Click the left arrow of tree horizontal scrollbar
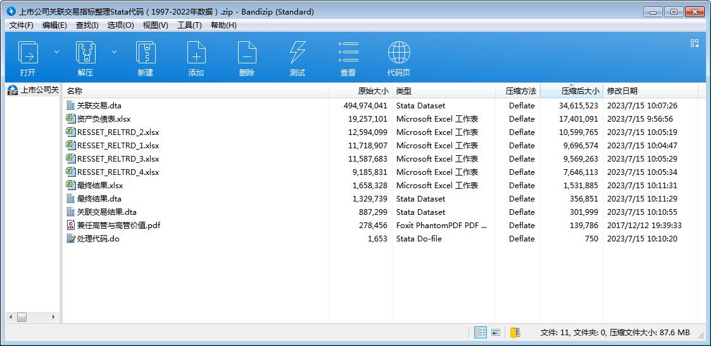 coord(10,317)
